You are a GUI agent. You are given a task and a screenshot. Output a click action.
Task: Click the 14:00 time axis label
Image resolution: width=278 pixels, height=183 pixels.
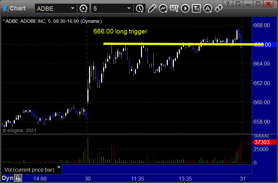tap(40, 179)
